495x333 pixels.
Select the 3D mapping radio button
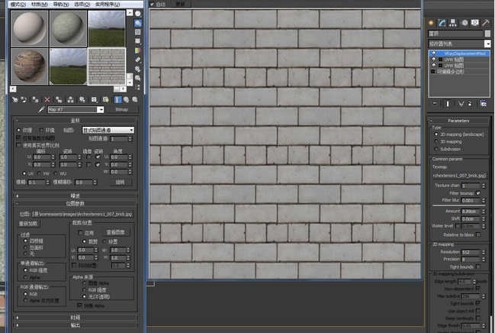point(436,141)
